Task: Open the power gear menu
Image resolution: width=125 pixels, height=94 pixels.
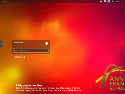Action: 123,2
